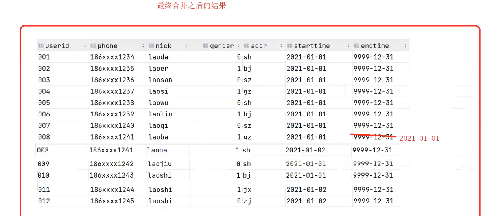Viewport: 494px width, 216px height.
Task: Click the addr column table icon
Action: [x=247, y=46]
